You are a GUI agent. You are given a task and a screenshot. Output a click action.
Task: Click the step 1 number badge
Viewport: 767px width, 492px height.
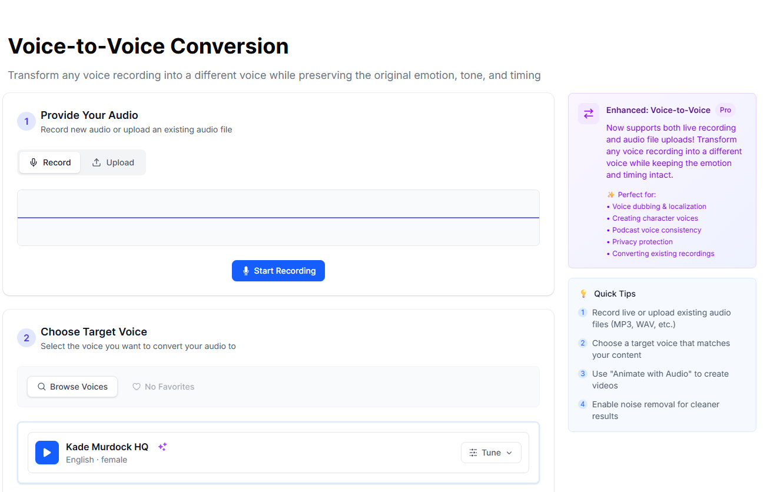tap(26, 122)
